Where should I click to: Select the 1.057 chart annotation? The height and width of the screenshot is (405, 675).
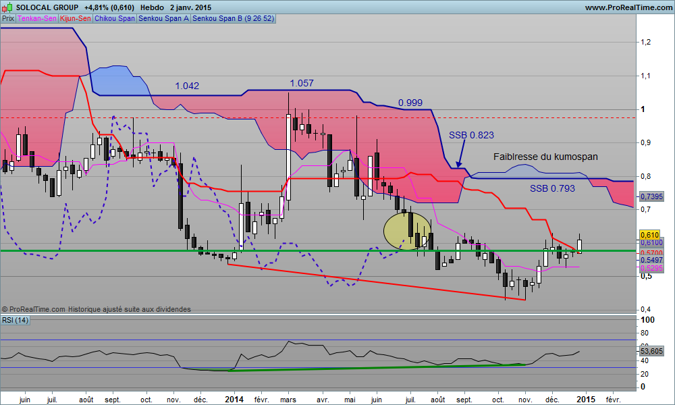(301, 83)
